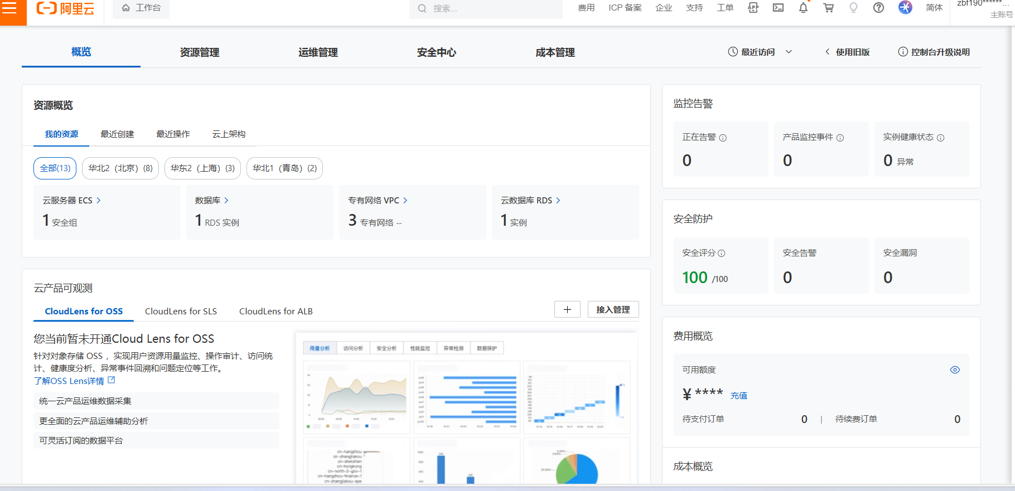Open 专有网络 VPC resource card arrow
Screen dimensions: 1015x491
coord(405,200)
